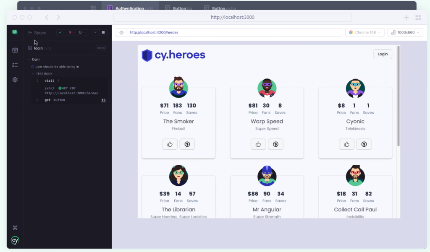Hire Cyonic with dollar button

coord(364,144)
